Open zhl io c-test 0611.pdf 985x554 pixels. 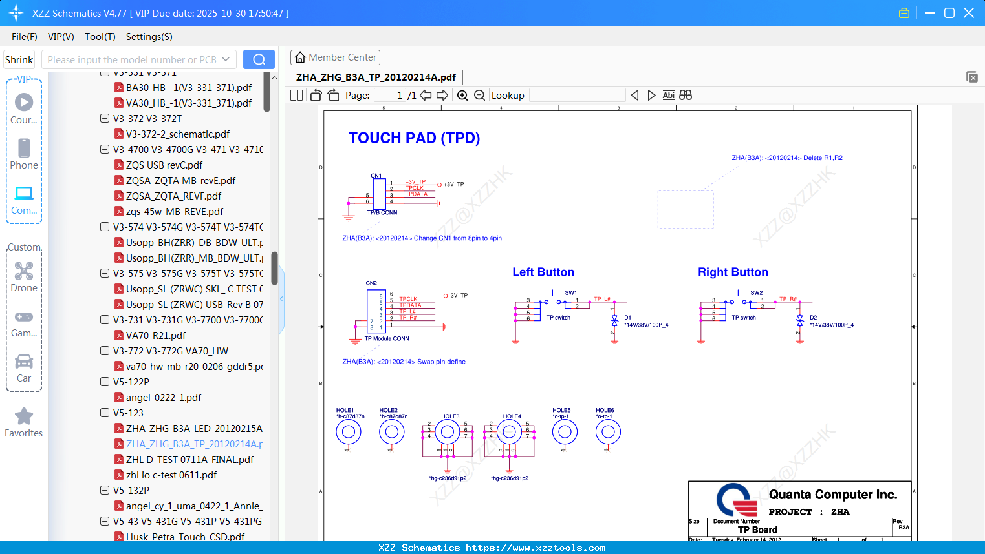click(171, 475)
